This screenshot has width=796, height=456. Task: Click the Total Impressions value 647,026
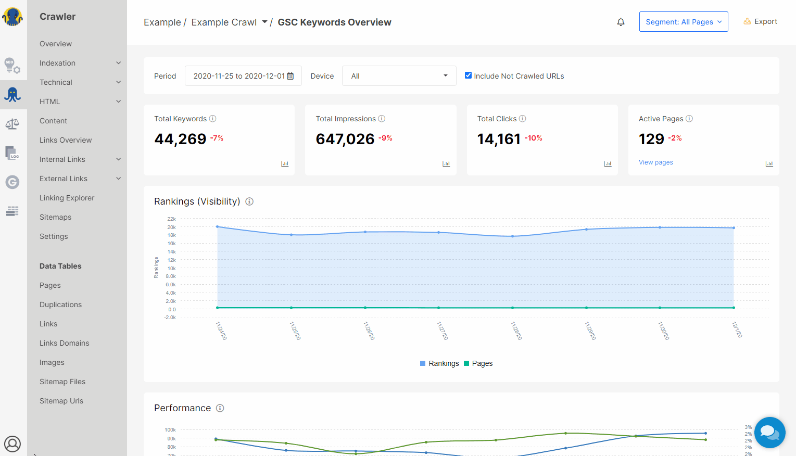pyautogui.click(x=345, y=139)
